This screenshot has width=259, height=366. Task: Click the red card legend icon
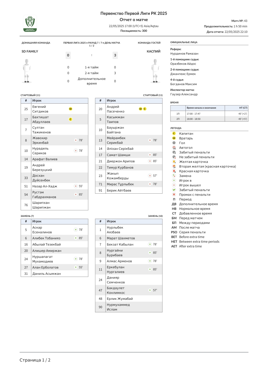[174, 171]
